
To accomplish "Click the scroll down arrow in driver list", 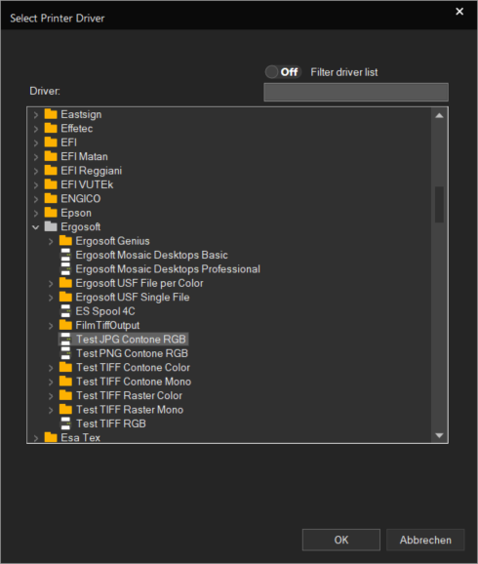I will (x=439, y=435).
